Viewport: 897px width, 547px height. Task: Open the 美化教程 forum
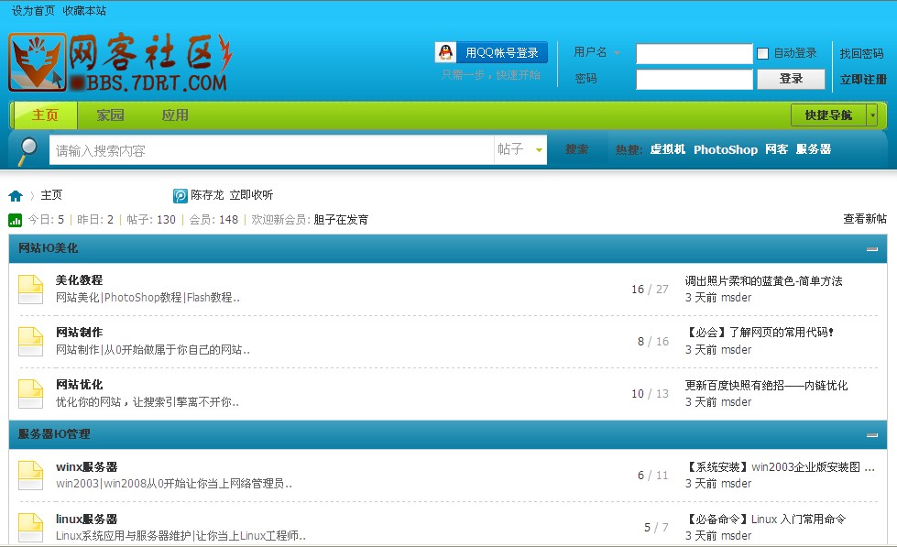pyautogui.click(x=79, y=279)
